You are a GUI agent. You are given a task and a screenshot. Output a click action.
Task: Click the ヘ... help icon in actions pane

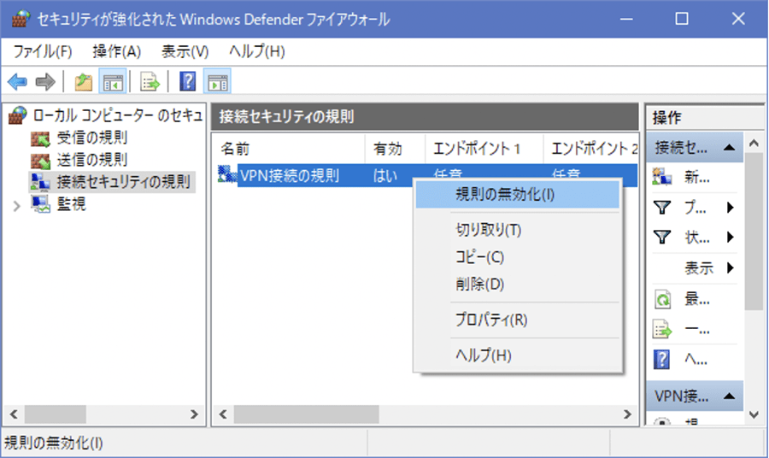click(661, 359)
